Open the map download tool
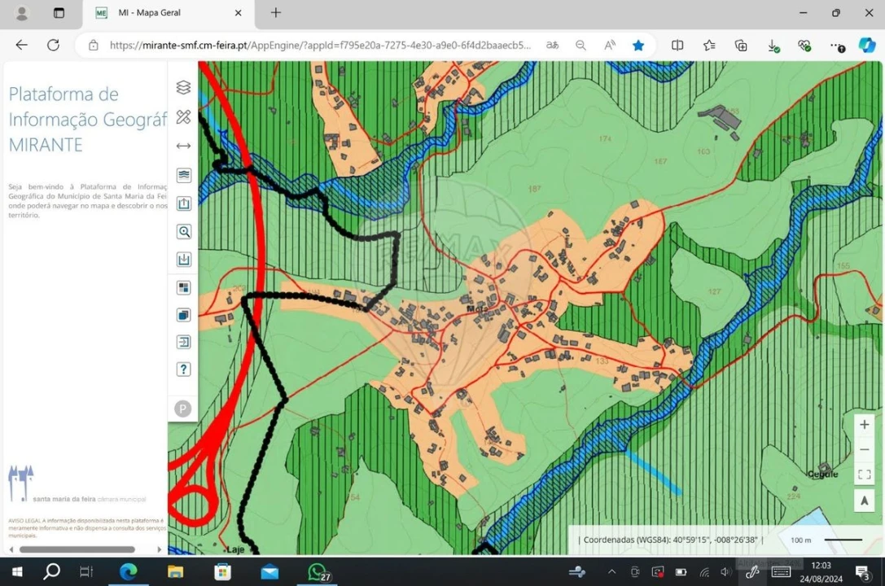The width and height of the screenshot is (885, 586). tap(183, 259)
